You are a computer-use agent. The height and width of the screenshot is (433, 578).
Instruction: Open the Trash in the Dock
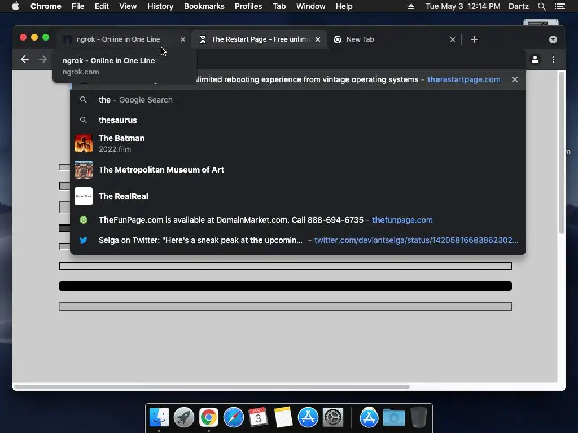click(x=419, y=418)
